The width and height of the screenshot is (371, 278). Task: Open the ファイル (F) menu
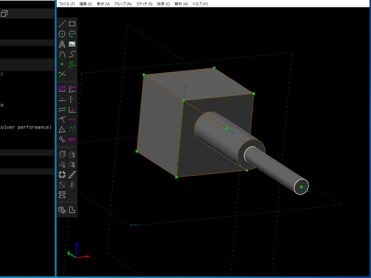67,3
